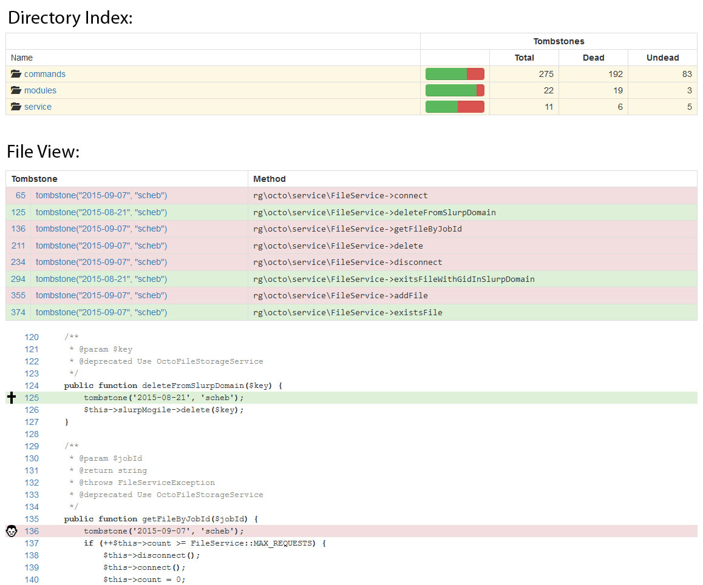Open the service directory link
Image resolution: width=703 pixels, height=585 pixels.
38,107
